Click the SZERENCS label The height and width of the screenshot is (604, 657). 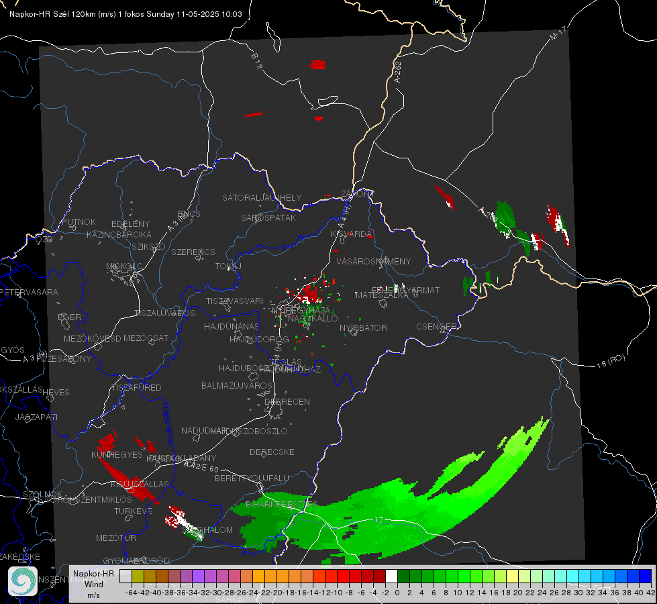point(193,252)
